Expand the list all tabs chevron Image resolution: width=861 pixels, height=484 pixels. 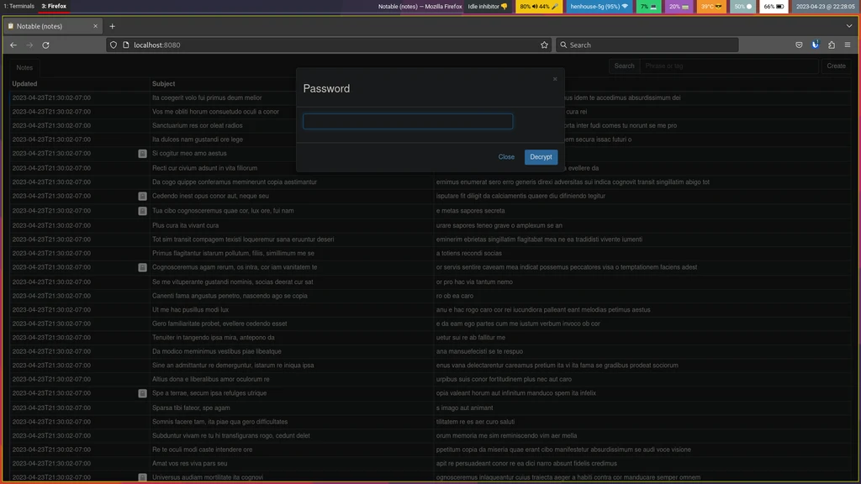pos(849,26)
